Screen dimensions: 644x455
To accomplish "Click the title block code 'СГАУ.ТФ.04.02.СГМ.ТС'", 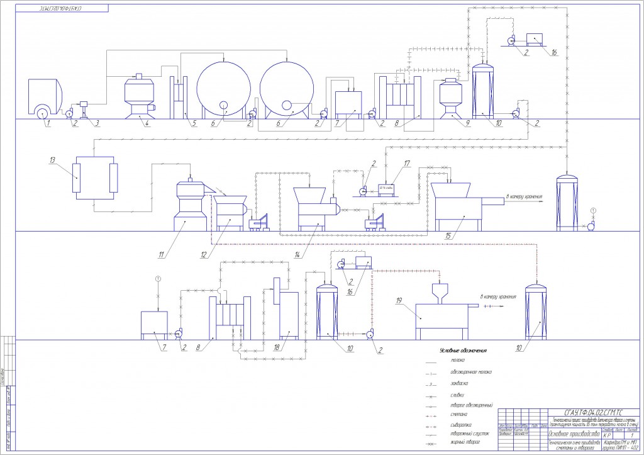I will [594, 413].
